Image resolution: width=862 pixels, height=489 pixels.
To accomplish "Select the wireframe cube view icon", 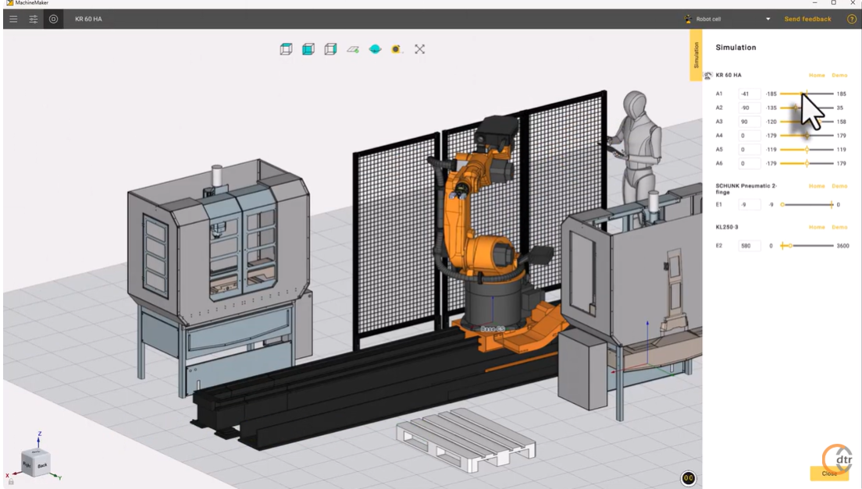I will 287,48.
